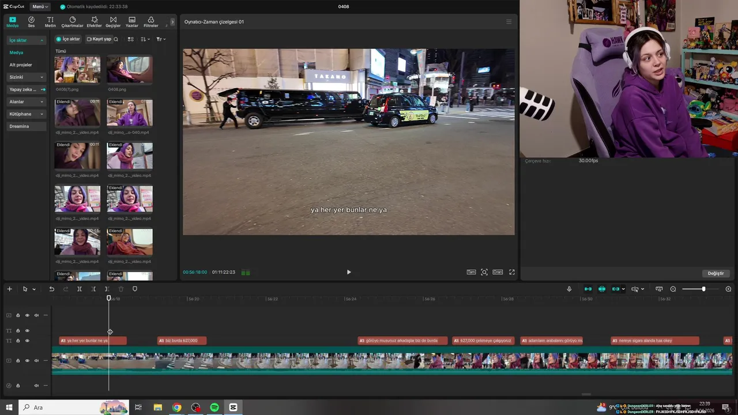Screen dimensions: 738x415
Task: Delete left of playhead
Action: tap(93, 289)
